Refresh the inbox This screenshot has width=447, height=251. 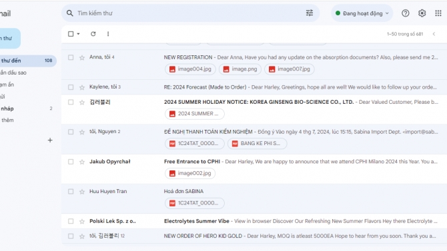pos(93,34)
